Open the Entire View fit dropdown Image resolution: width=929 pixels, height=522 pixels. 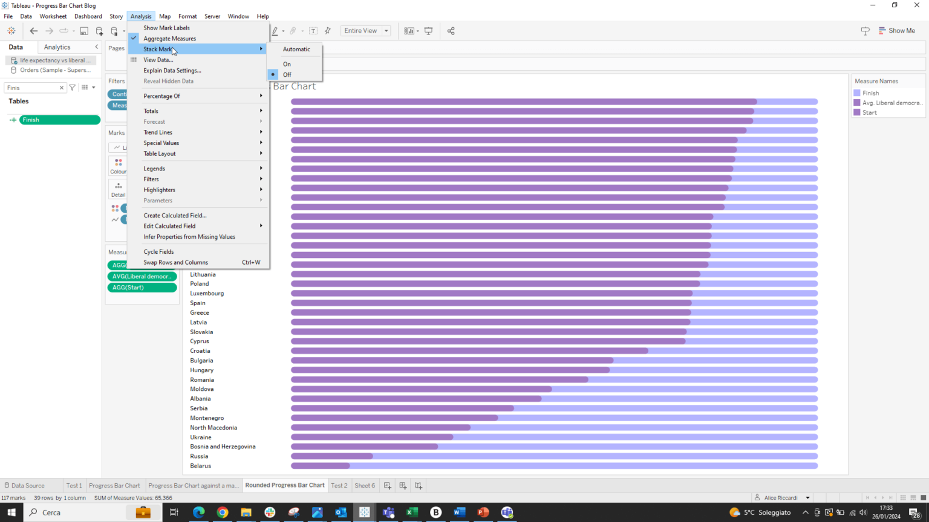click(x=386, y=30)
